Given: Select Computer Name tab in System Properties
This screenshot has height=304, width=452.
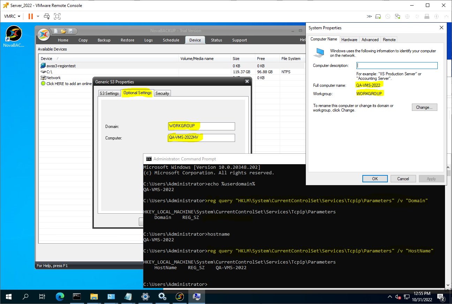Looking at the screenshot, I should tap(324, 39).
